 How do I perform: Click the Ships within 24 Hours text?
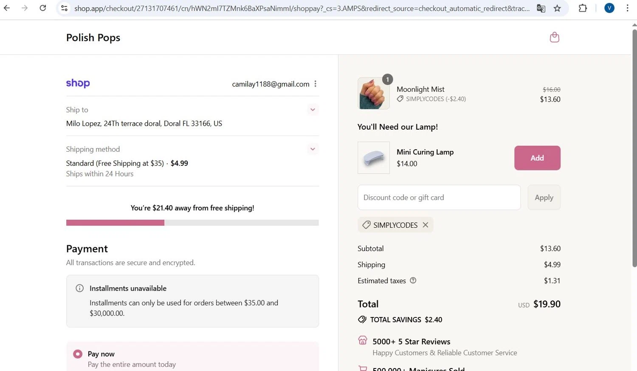[x=100, y=174]
